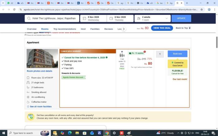Click the guests icon beside 2 adults
218x136 pixels.
(x=138, y=18)
